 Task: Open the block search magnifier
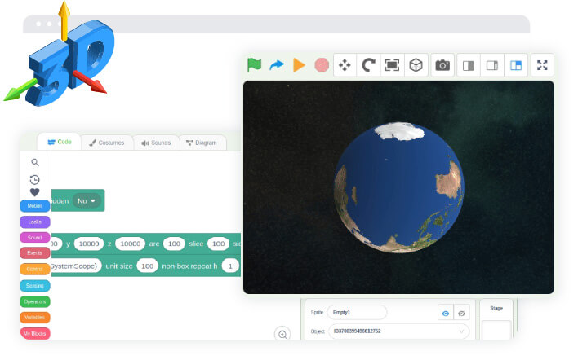(x=35, y=162)
